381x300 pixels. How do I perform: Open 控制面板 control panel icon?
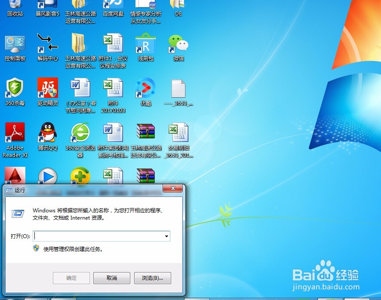[15, 48]
